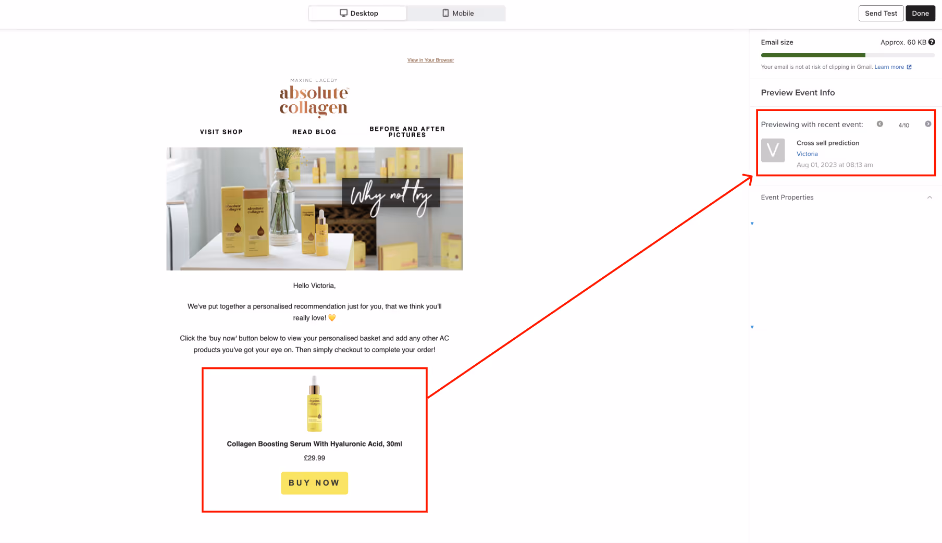The width and height of the screenshot is (942, 543).
Task: Click the View in Your Browser link
Action: [x=430, y=60]
